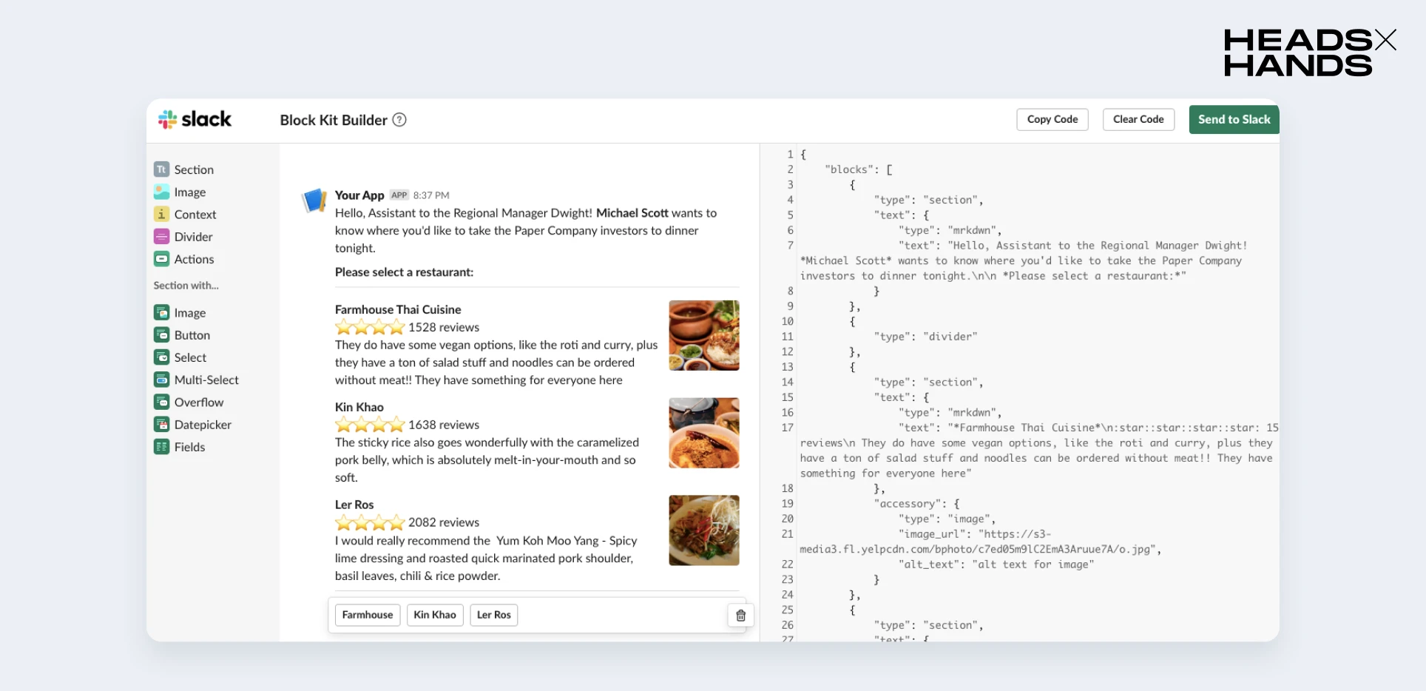
Task: Click the Kin Khao restaurant title
Action: click(359, 407)
